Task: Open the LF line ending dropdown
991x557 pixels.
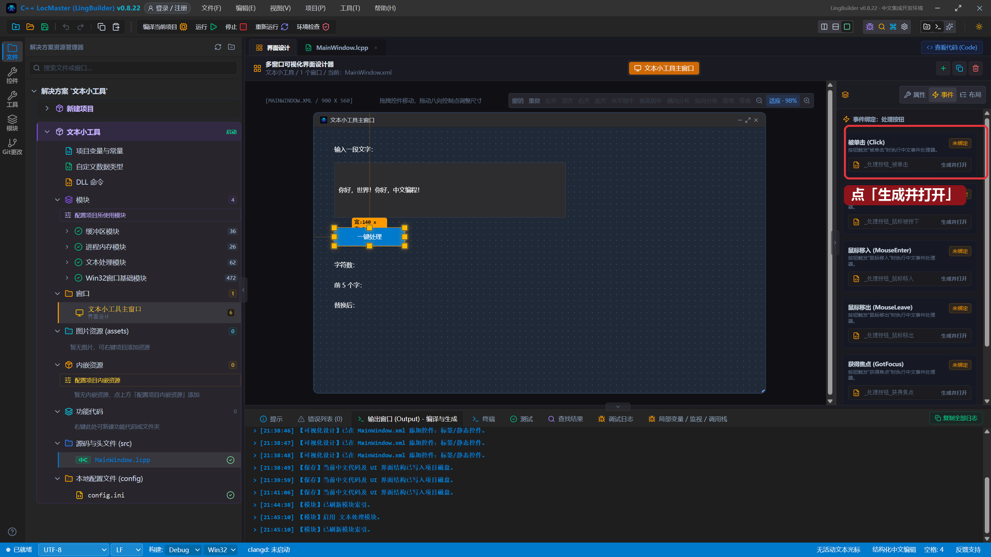Action: 127,550
